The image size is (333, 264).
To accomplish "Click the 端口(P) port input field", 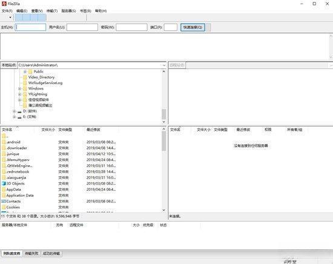I will pyautogui.click(x=171, y=27).
